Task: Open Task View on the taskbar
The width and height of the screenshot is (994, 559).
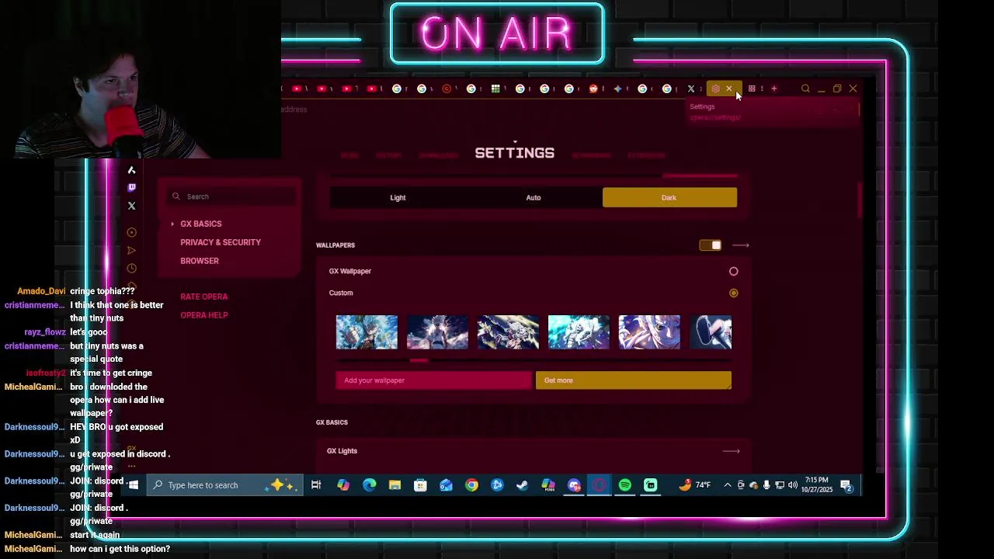Action: 316,485
